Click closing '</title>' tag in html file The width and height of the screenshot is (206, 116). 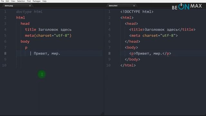click(x=187, y=30)
